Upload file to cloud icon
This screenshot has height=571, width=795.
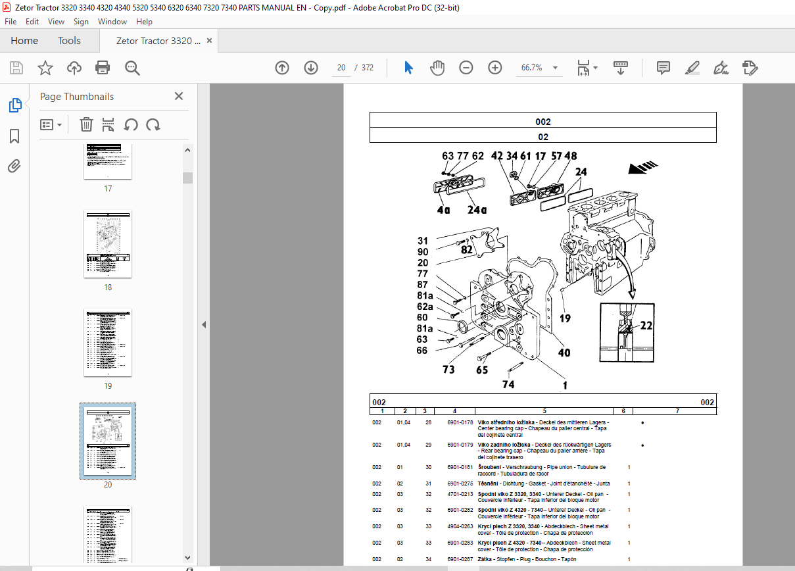coord(74,68)
